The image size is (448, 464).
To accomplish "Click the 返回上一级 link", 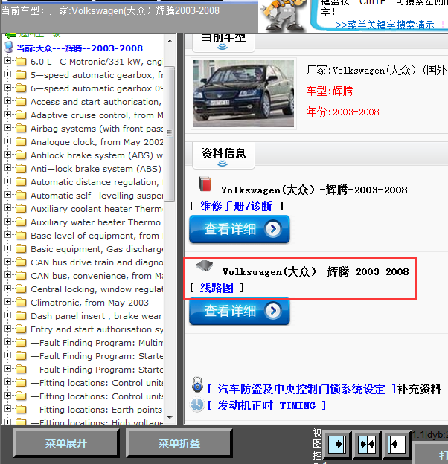I will pos(39,36).
